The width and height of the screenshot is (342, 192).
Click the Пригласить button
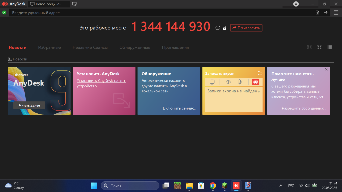tap(246, 28)
